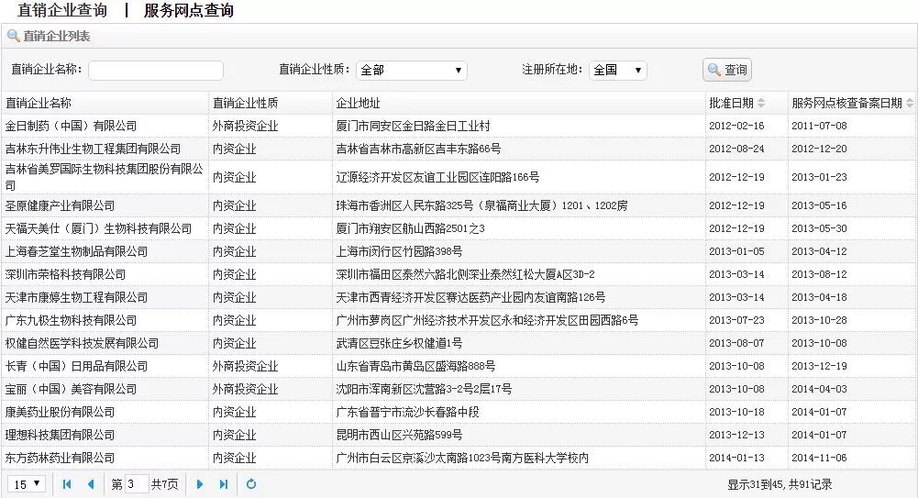Go to first page of results
Screen dimensions: 918x498
tap(67, 484)
